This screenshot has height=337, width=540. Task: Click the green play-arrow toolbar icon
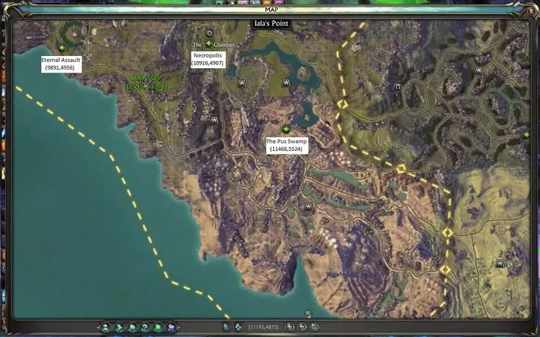click(119, 327)
